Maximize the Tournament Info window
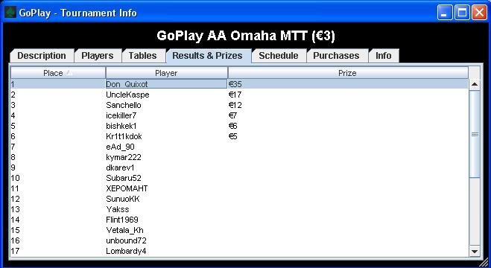 click(462, 13)
